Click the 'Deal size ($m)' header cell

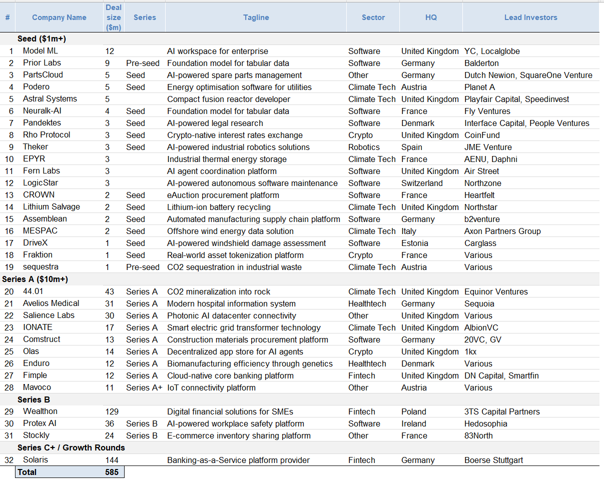(114, 17)
